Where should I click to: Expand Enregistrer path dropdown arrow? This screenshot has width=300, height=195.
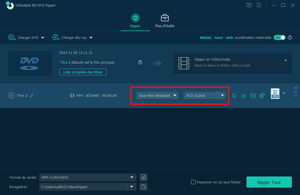coord(132,187)
